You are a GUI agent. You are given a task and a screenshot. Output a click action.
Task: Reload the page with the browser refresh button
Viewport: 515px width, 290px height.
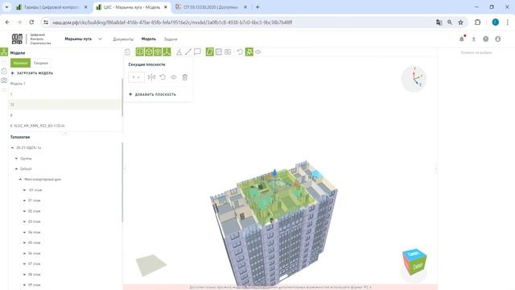[31, 22]
